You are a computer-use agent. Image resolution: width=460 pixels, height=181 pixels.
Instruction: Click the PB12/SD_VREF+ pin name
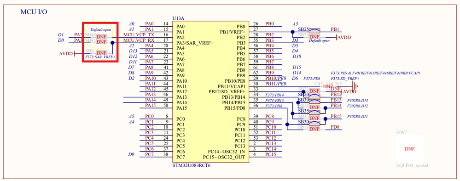(227, 92)
